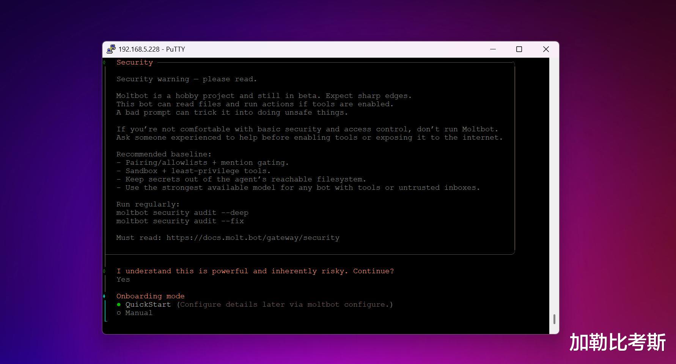This screenshot has width=676, height=364.
Task: Click the 'moltbot security audit --fix' command
Action: point(180,221)
